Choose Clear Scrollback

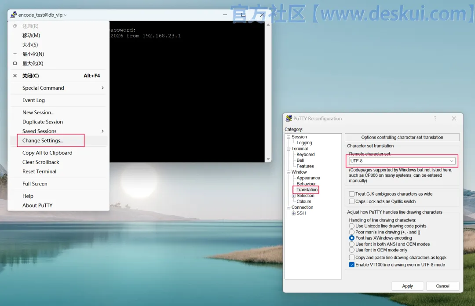click(x=59, y=162)
